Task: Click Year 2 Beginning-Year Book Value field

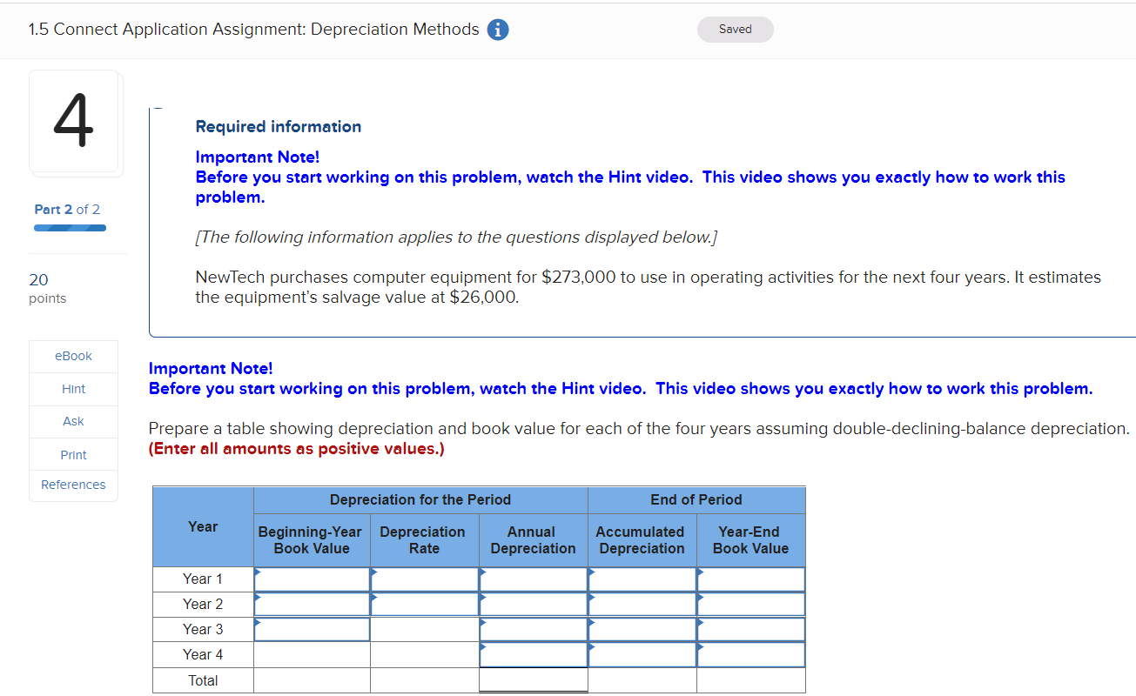Action: point(311,604)
